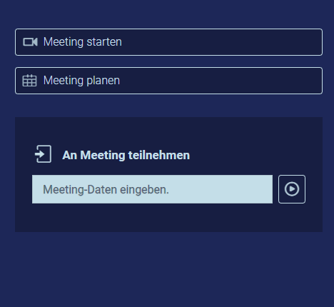Click the An Meeting teilnehmen heading
334x307 pixels.
pos(126,155)
